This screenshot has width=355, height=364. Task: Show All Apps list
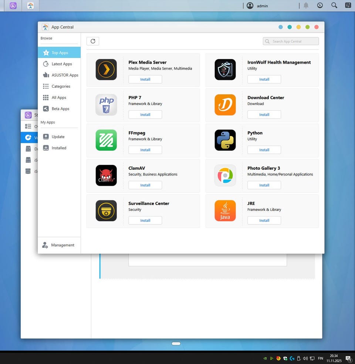(x=59, y=98)
